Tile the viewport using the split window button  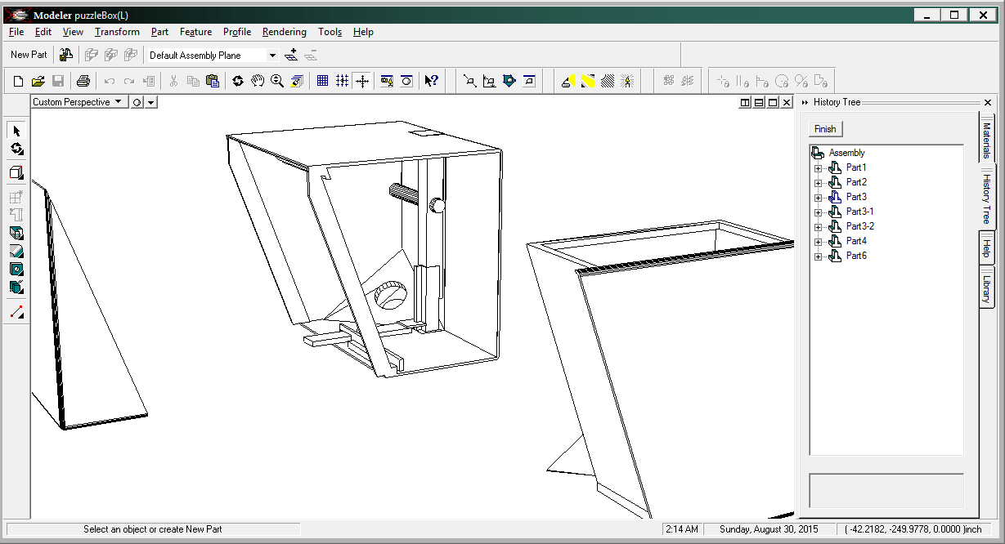pyautogui.click(x=745, y=102)
